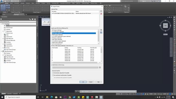The height and width of the screenshot is (99, 176).
Task: Click the Catchments icon in Toolspace
Action: coord(5,37)
